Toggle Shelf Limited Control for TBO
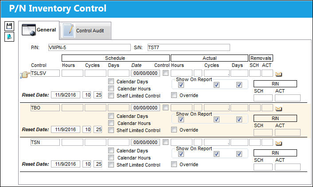This screenshot has width=313, height=187. tap(111, 130)
